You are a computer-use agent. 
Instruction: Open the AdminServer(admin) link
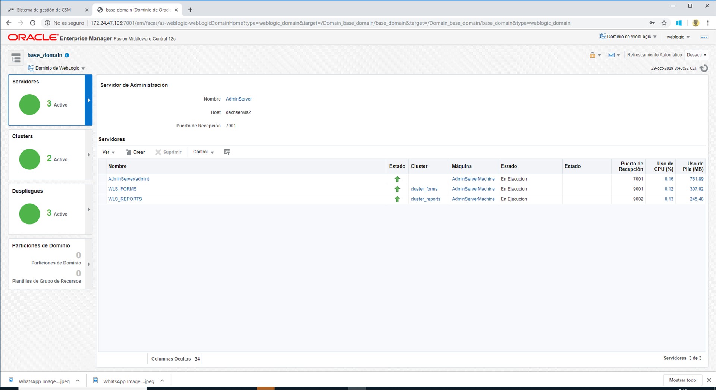(129, 179)
